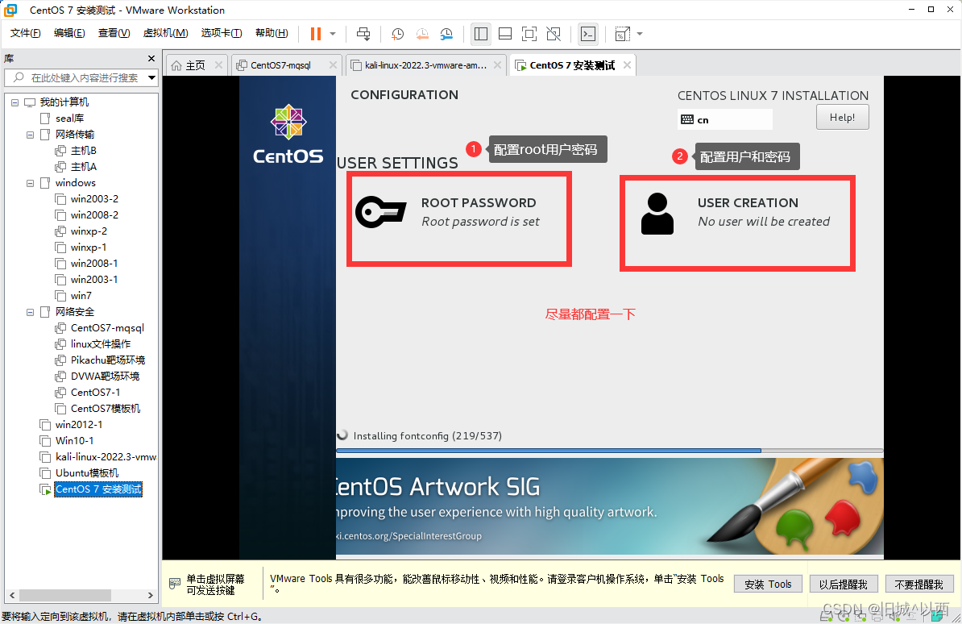Click the Pause virtual machine button
The image size is (962, 624).
316,34
